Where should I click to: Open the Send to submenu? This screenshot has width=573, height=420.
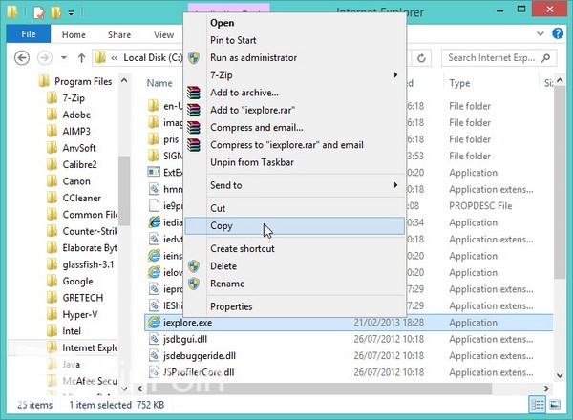294,185
